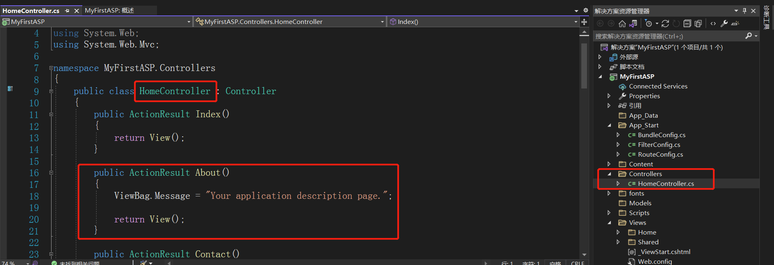
Task: Select the 引用 references node
Action: coord(635,106)
